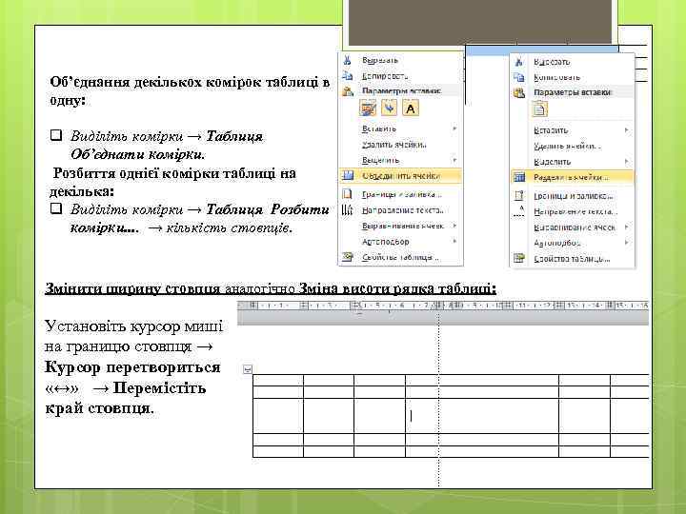686x514 pixels.
Task: Choose the Объединить ячейки menu entry
Action: click(400, 176)
